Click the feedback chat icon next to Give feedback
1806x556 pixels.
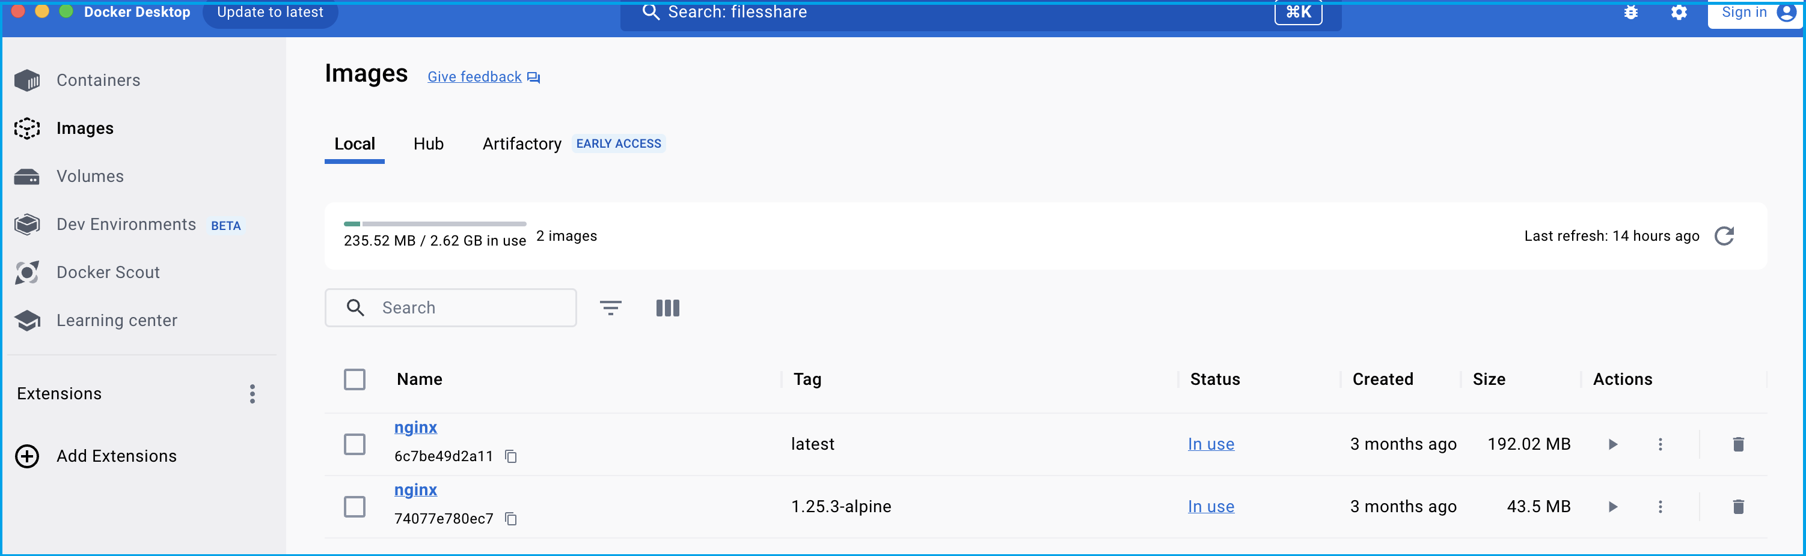533,77
